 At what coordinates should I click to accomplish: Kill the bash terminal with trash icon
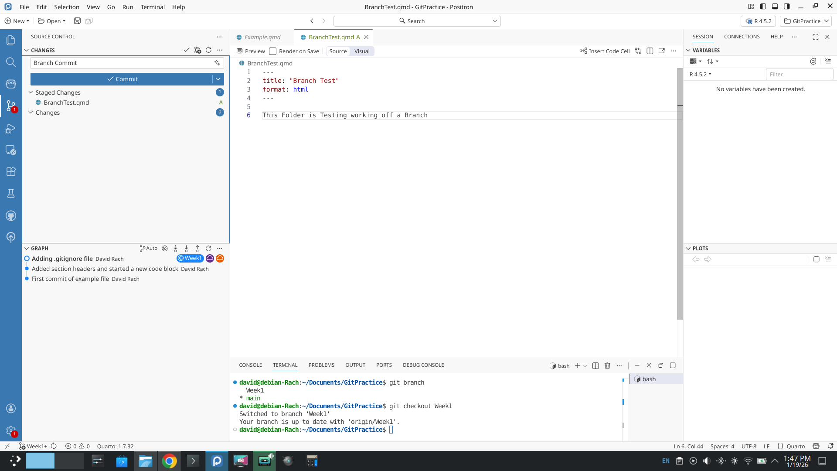pyautogui.click(x=607, y=365)
